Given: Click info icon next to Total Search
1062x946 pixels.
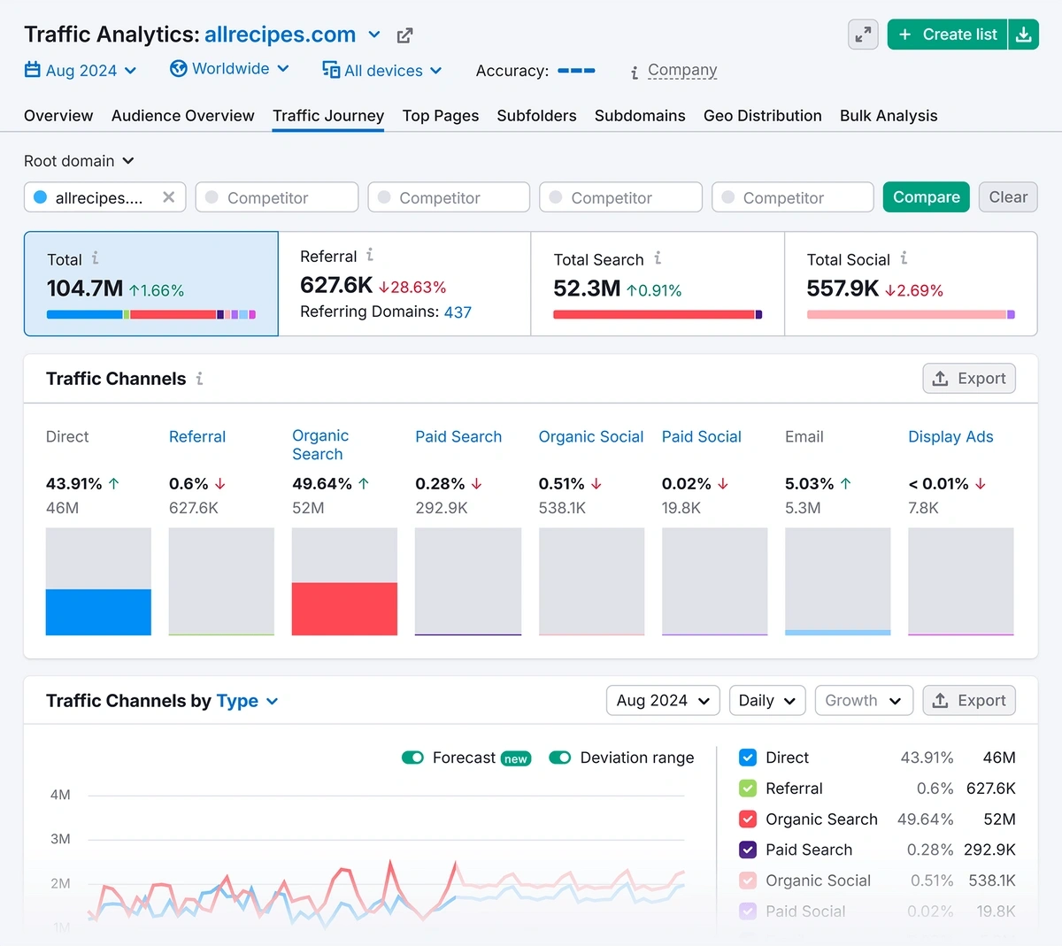Looking at the screenshot, I should coord(658,258).
